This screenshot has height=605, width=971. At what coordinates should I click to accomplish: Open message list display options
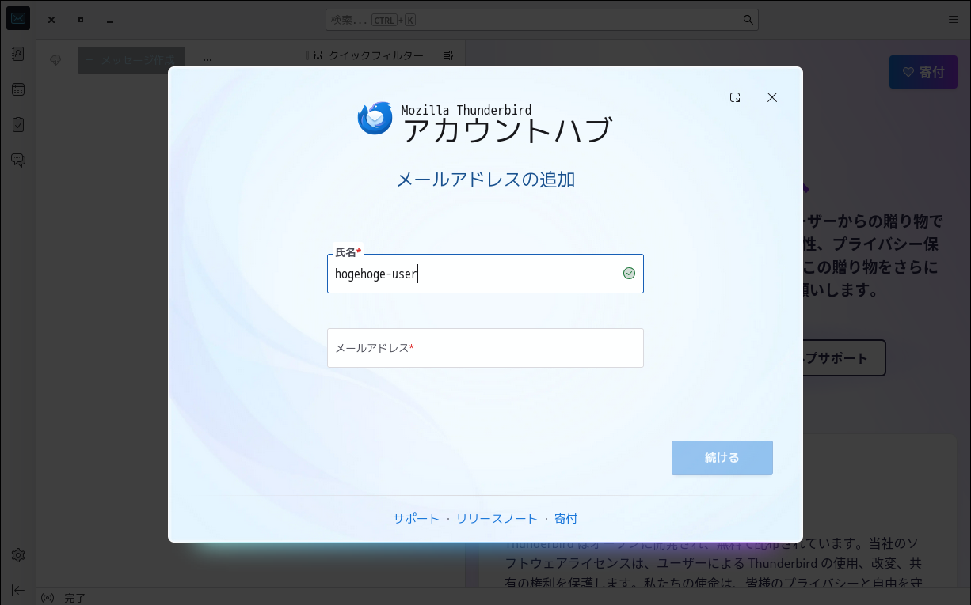(x=448, y=55)
